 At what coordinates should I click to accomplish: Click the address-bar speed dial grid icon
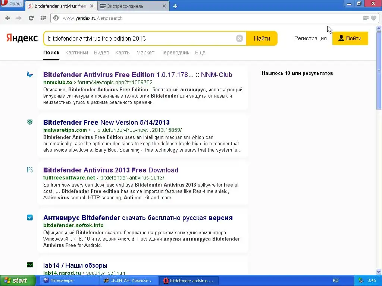366,18
